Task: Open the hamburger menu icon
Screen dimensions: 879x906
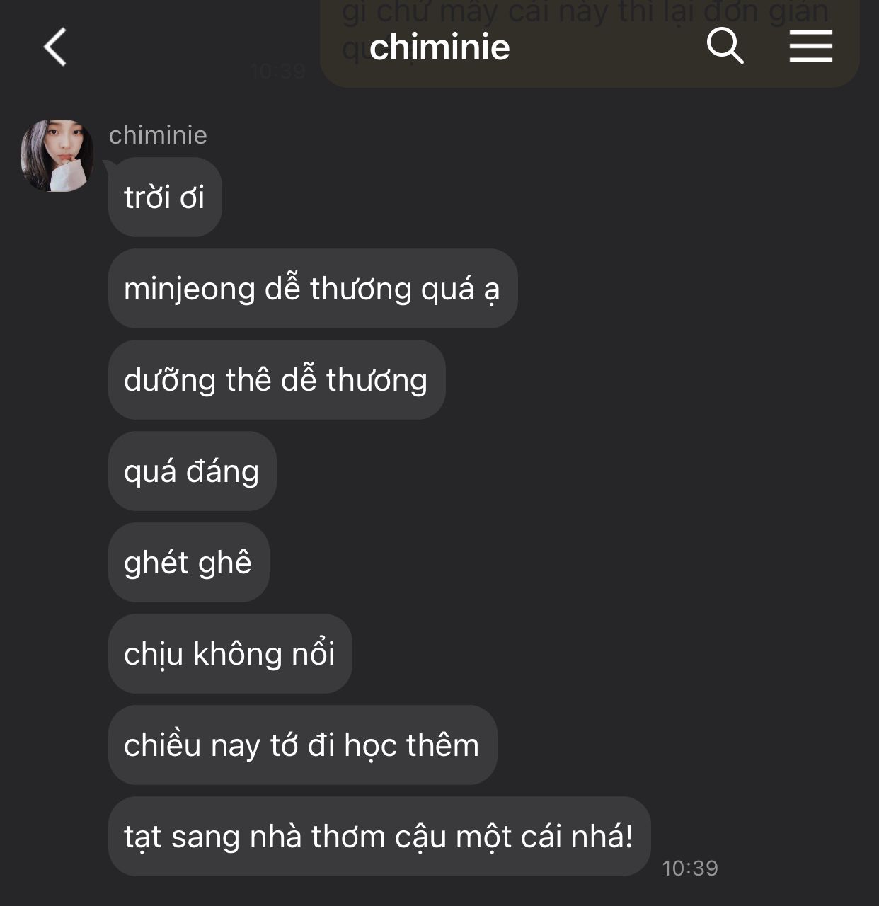Action: click(810, 46)
